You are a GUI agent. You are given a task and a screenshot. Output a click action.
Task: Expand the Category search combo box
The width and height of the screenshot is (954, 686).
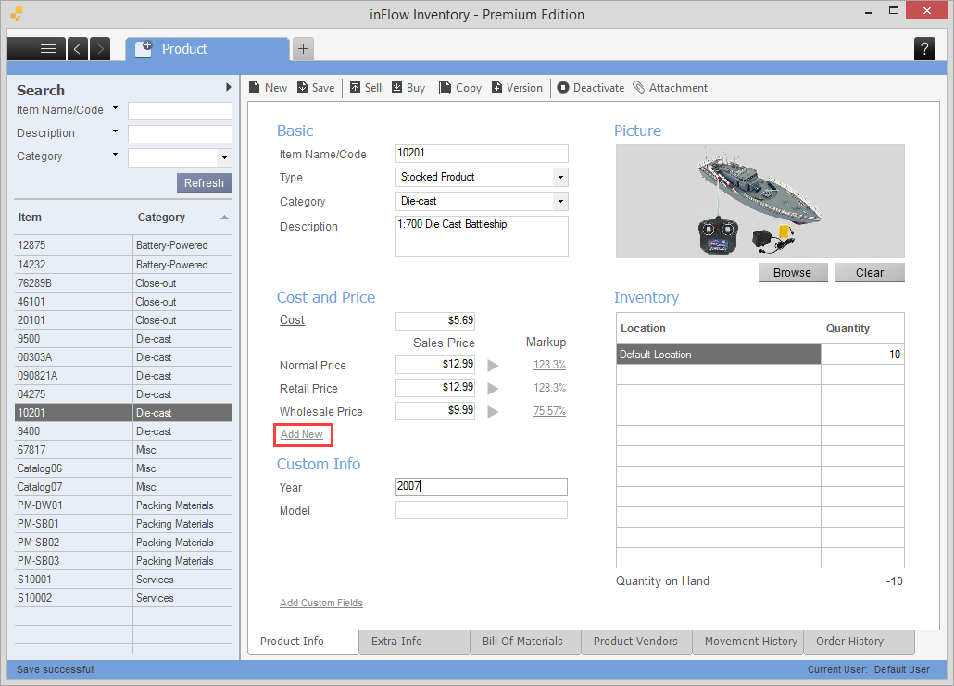pyautogui.click(x=224, y=158)
